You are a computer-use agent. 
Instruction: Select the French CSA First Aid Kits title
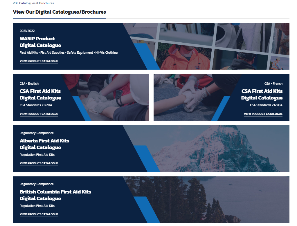(x=262, y=95)
